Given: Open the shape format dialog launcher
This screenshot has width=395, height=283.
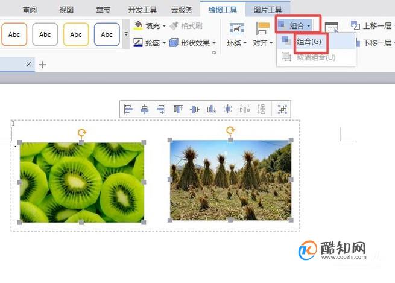Looking at the screenshot, I should click(214, 52).
